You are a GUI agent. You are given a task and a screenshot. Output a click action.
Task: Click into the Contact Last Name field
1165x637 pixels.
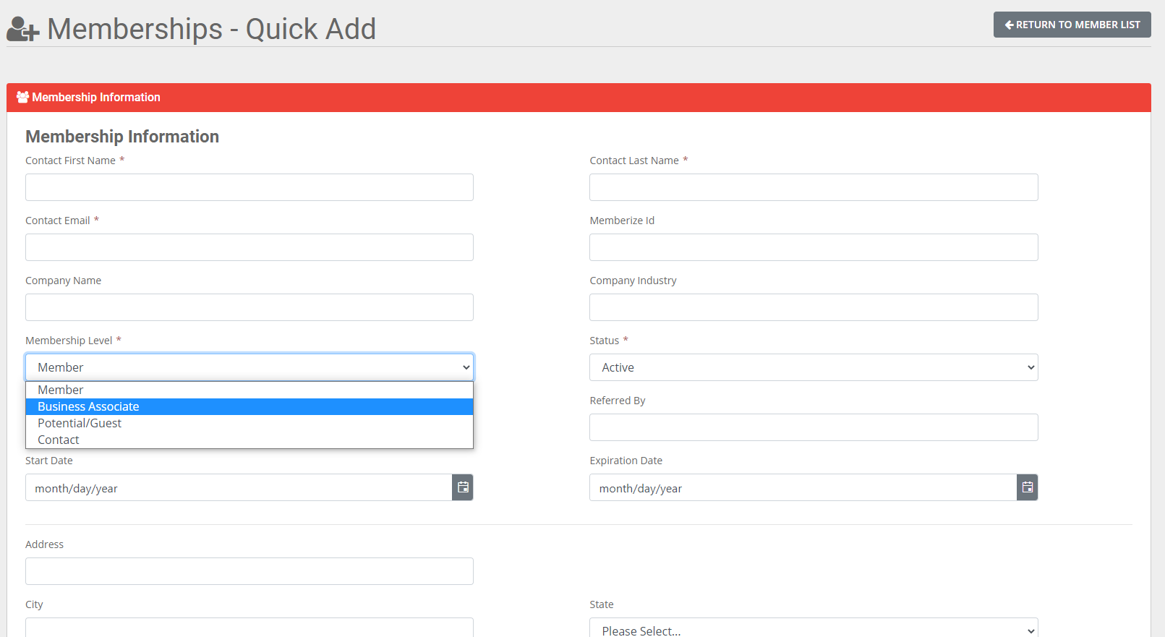(813, 187)
